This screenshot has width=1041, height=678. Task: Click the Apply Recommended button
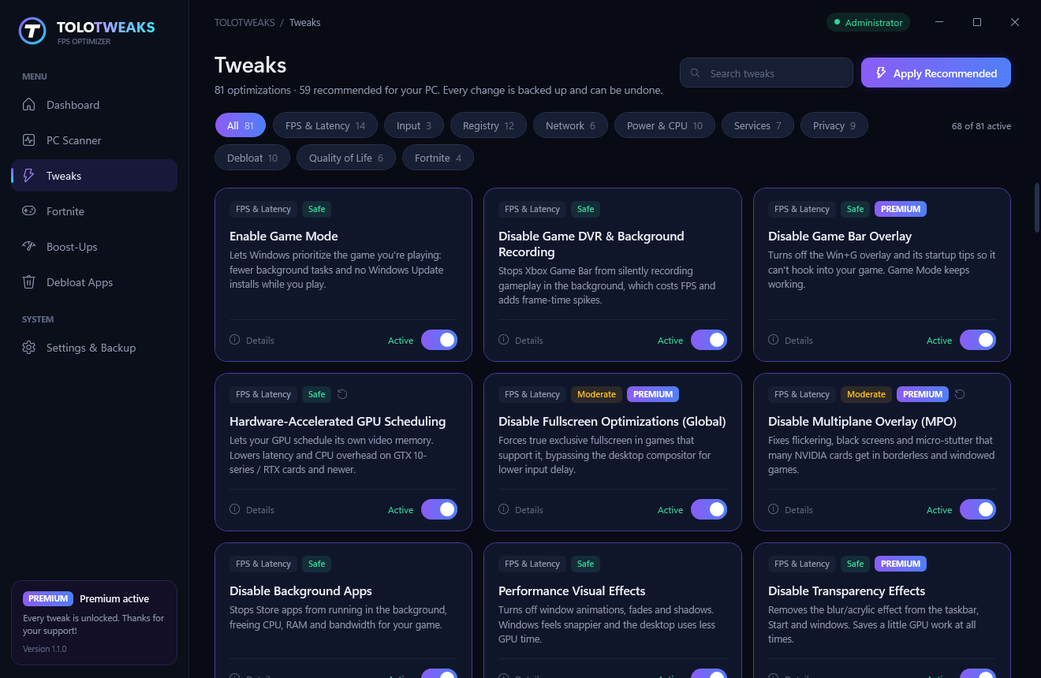click(x=936, y=73)
